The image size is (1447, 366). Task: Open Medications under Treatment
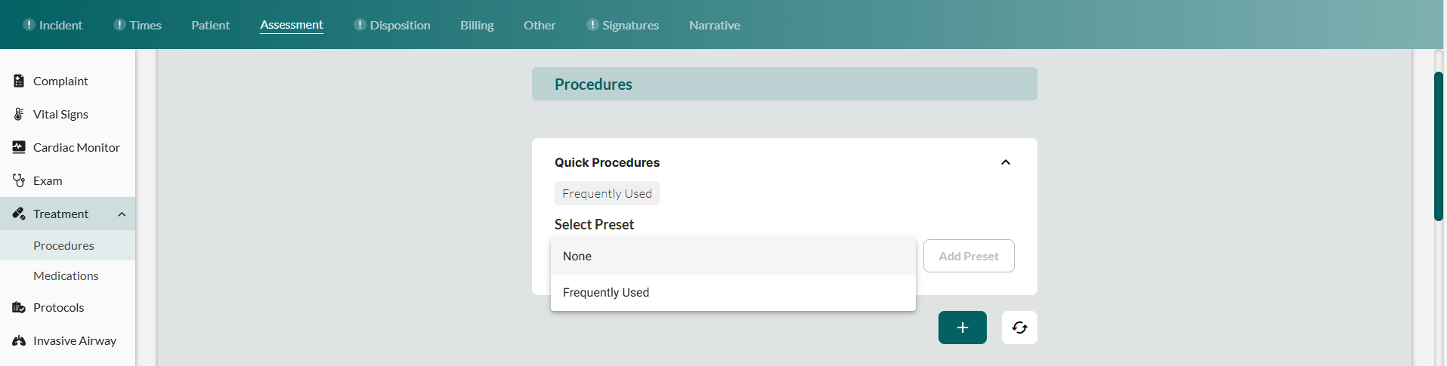pyautogui.click(x=66, y=276)
